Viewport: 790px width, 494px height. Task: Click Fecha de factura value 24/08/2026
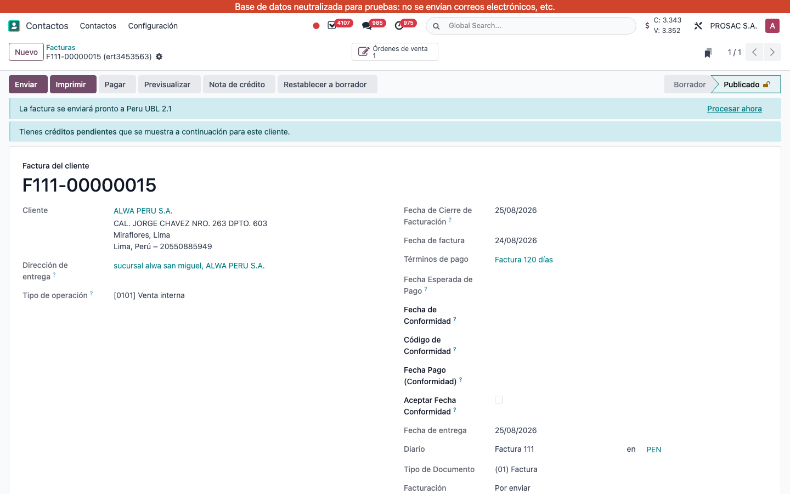click(x=516, y=240)
